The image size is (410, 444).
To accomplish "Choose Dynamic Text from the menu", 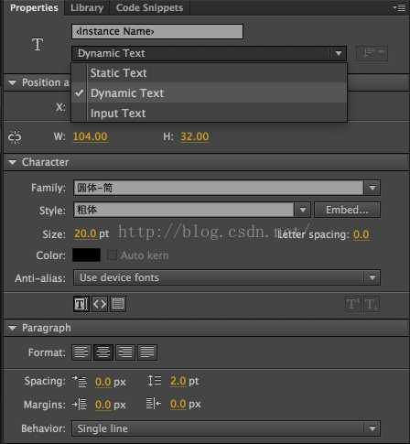I will 209,92.
